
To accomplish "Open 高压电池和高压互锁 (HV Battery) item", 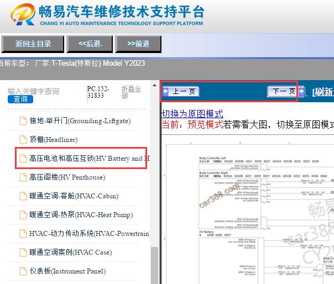I will [x=90, y=159].
